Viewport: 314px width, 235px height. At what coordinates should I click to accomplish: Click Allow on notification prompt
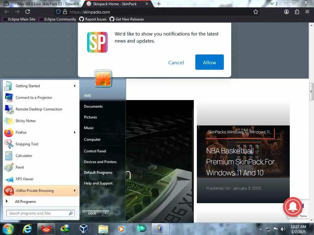pyautogui.click(x=209, y=62)
